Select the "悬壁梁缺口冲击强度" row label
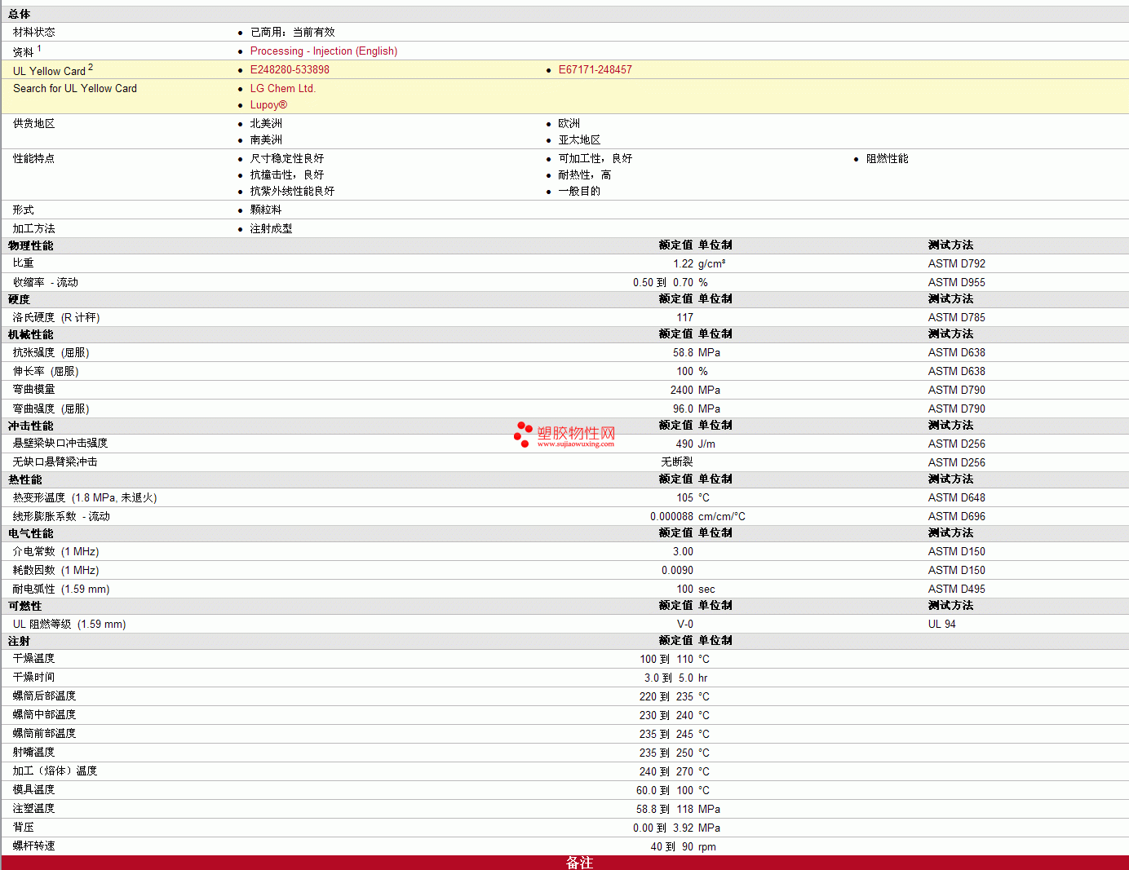Image resolution: width=1129 pixels, height=870 pixels. [60, 444]
